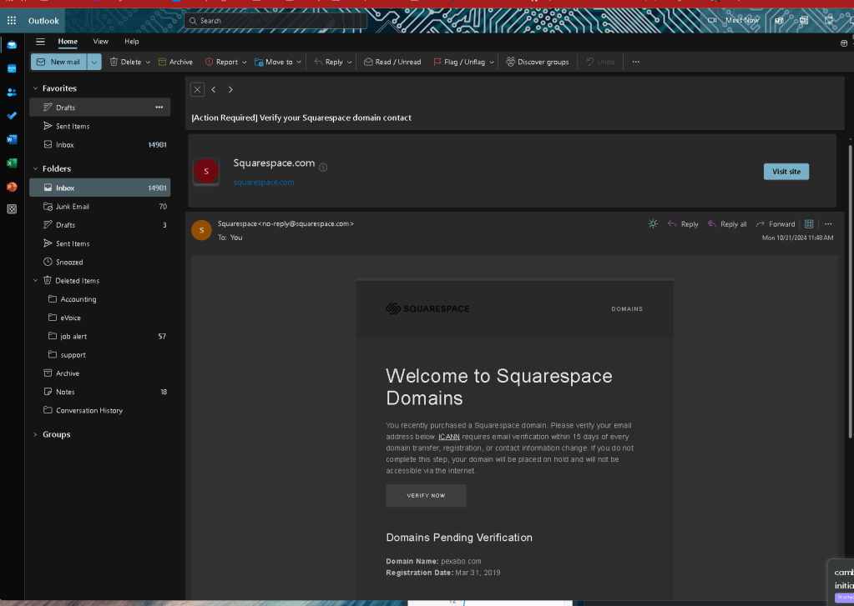
Task: Click the sun light-mode icon in message
Action: (x=653, y=223)
